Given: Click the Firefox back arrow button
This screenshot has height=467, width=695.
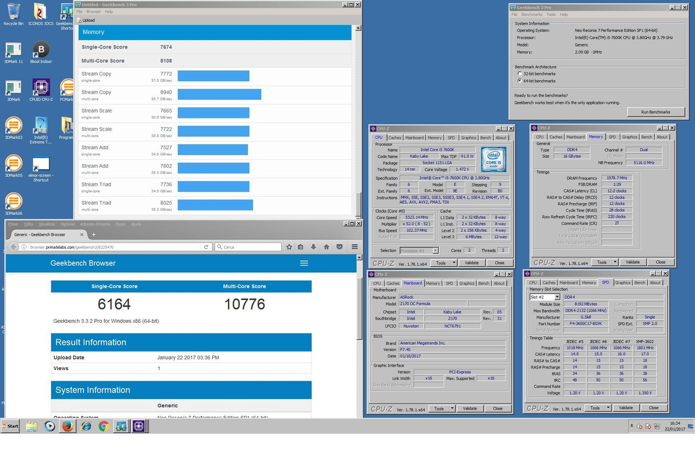Looking at the screenshot, I should (13, 247).
